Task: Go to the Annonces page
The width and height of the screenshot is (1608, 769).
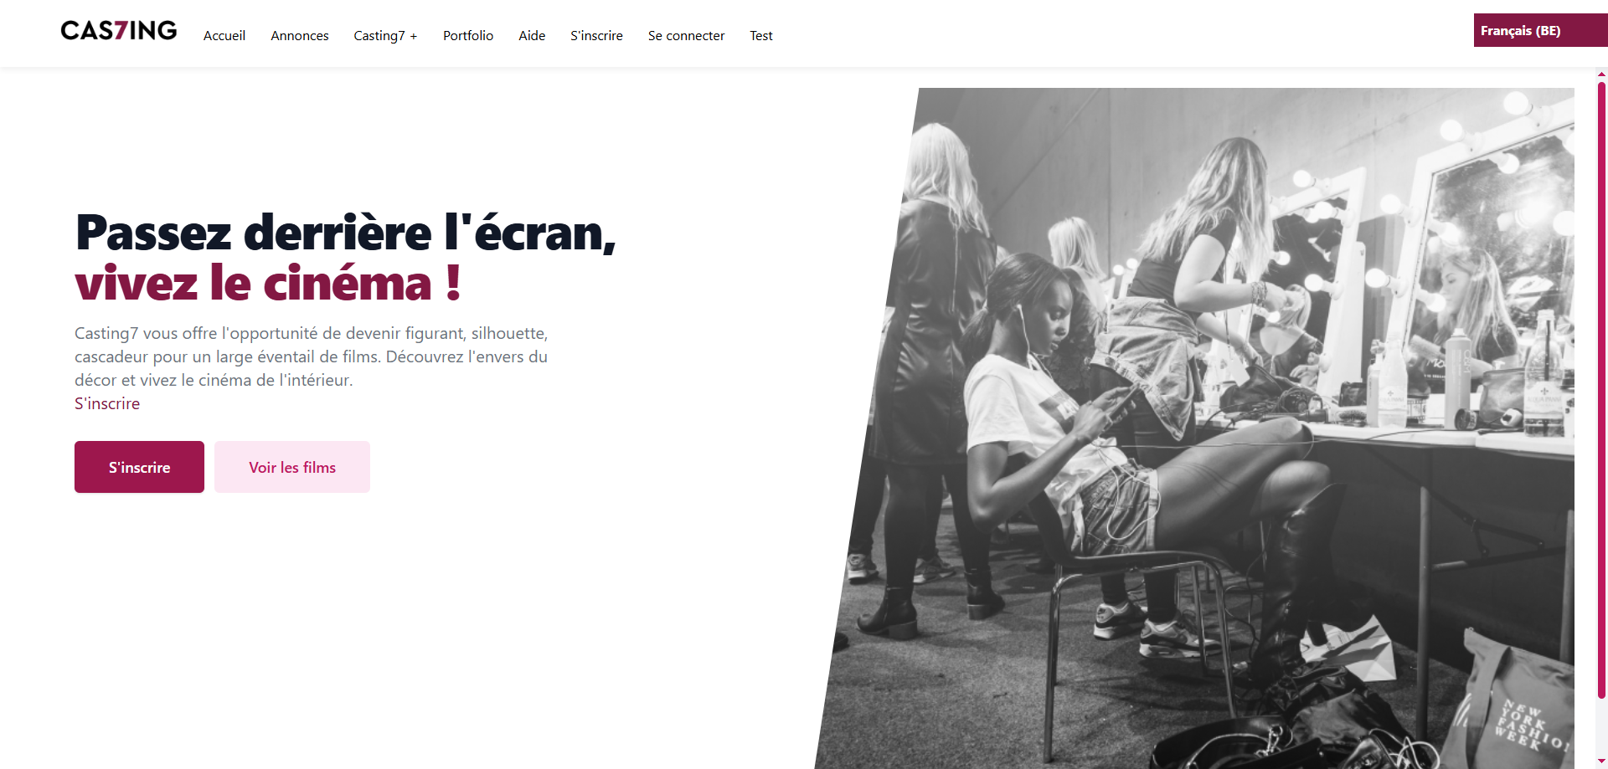Action: (x=300, y=35)
